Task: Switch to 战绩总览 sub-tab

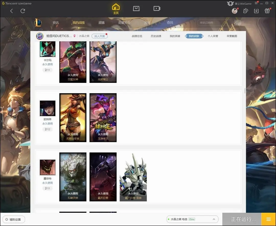Action: click(x=137, y=36)
